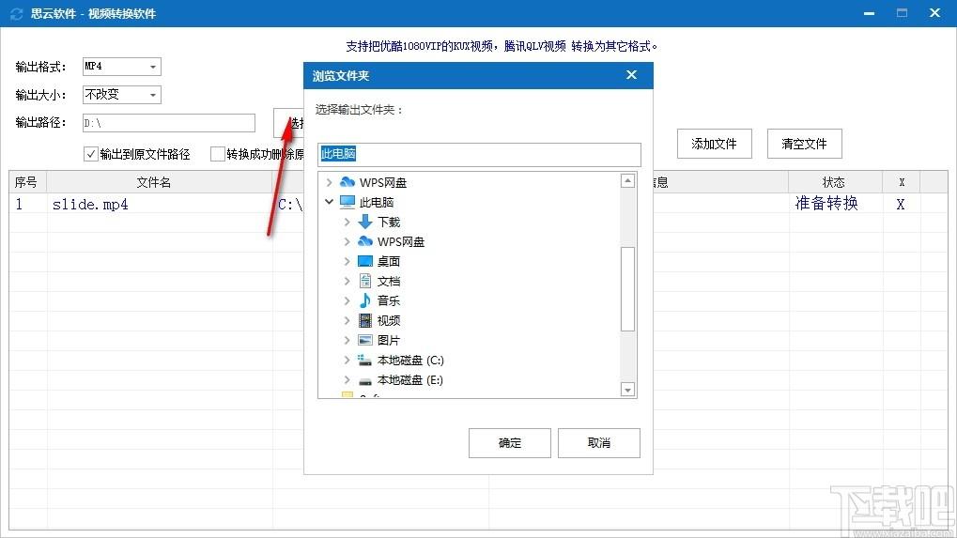Click the 桌面 desktop icon

click(x=365, y=261)
